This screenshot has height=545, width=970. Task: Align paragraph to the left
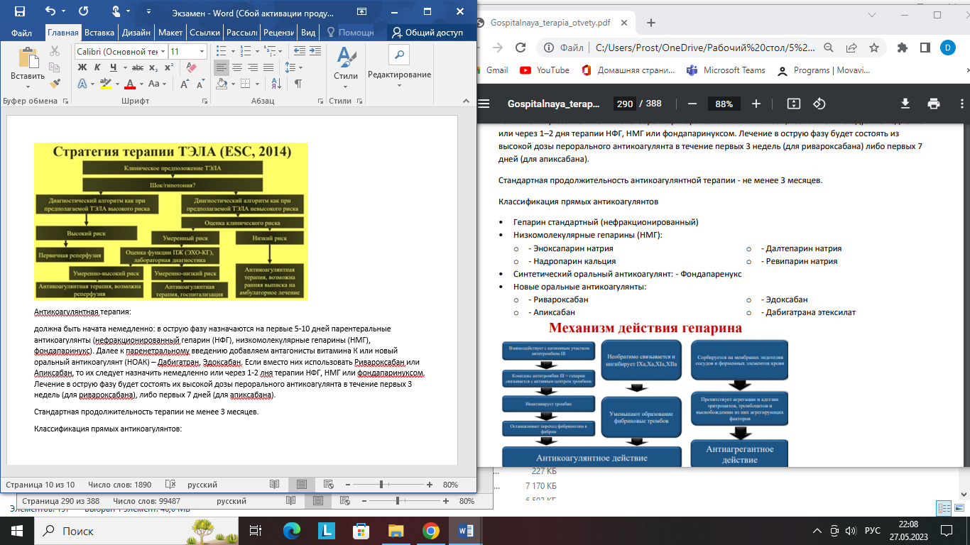click(x=222, y=68)
